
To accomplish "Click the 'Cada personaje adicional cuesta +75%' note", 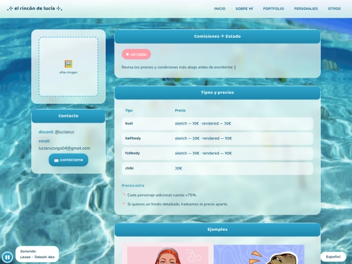I will coord(162,195).
